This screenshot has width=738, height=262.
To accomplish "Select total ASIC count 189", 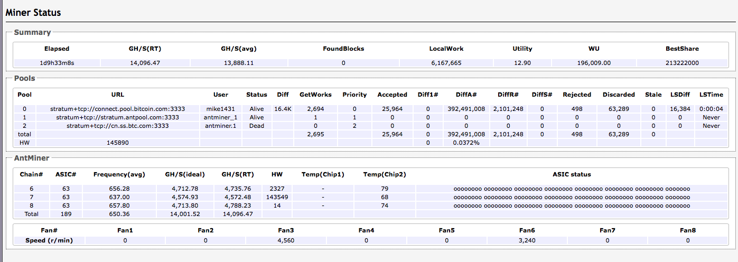I will pos(66,214).
